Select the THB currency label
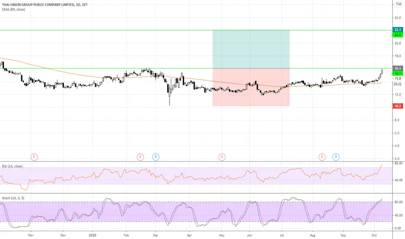Image resolution: width=405 pixels, height=239 pixels. point(399,4)
